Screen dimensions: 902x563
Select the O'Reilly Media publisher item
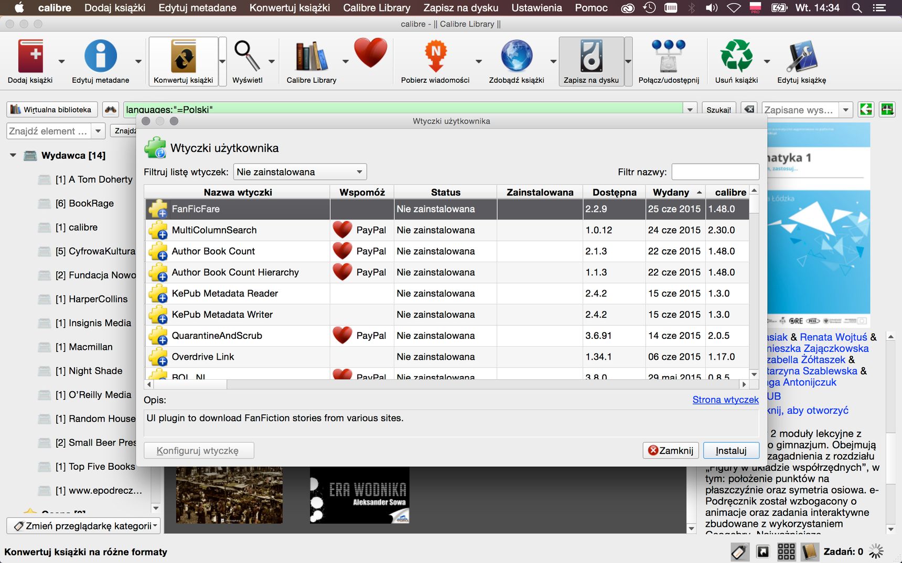pyautogui.click(x=93, y=395)
